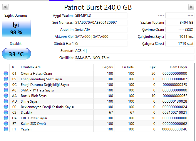Click the Sıcaklık label above the temperature indicator
Viewport: 196px width, 141px height.
point(16,44)
